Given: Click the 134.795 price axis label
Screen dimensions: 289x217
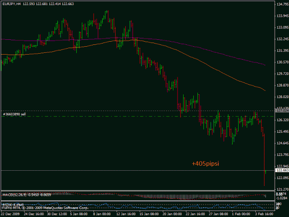Looking at the screenshot, I should (283, 5).
